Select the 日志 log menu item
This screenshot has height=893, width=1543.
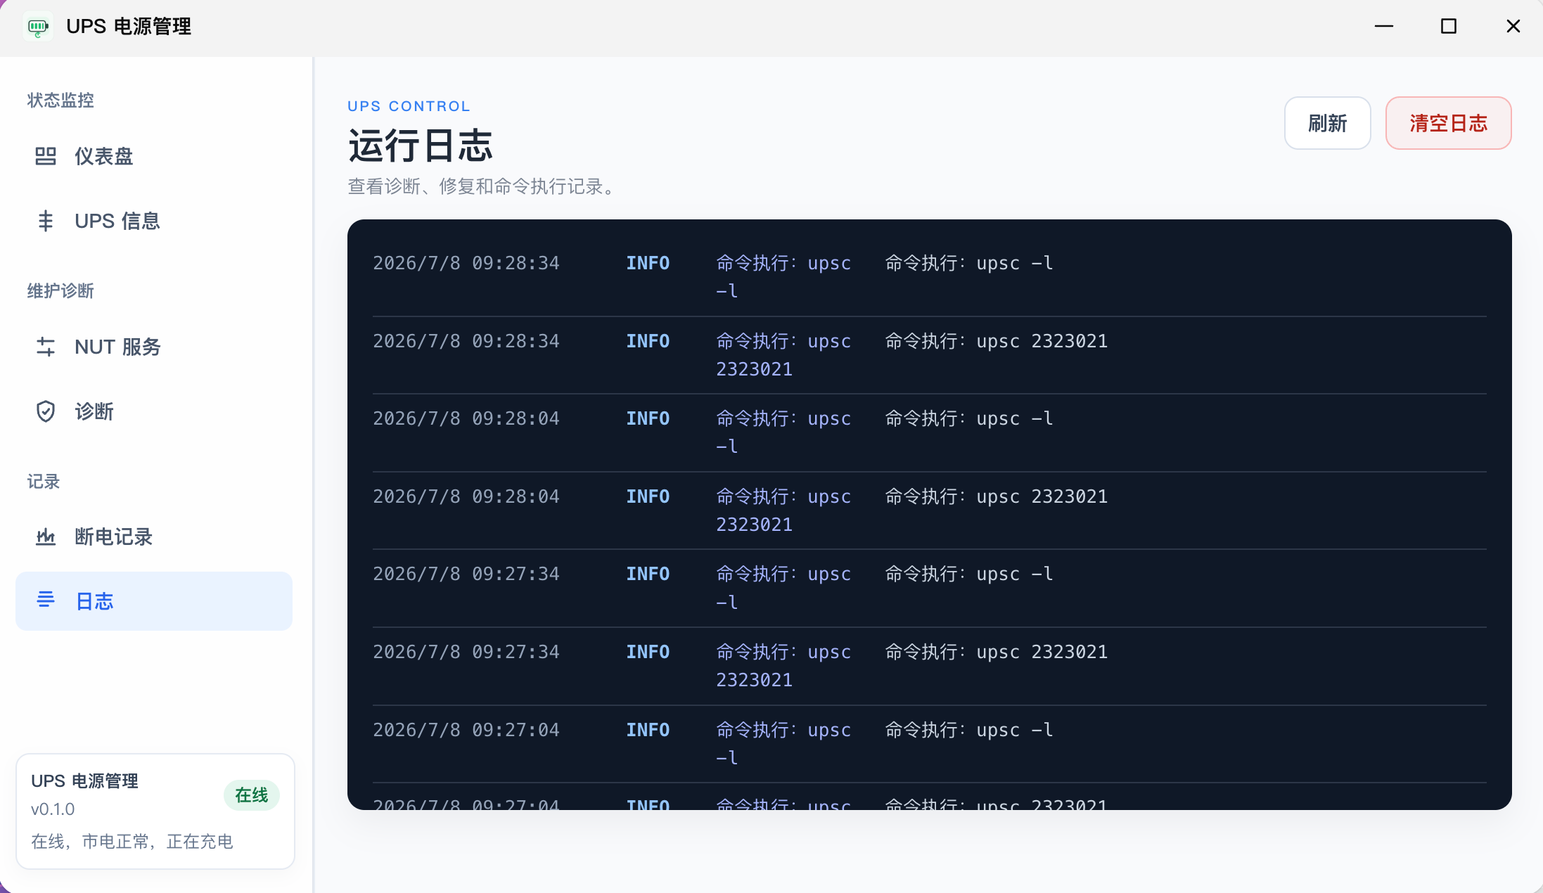pyautogui.click(x=154, y=601)
